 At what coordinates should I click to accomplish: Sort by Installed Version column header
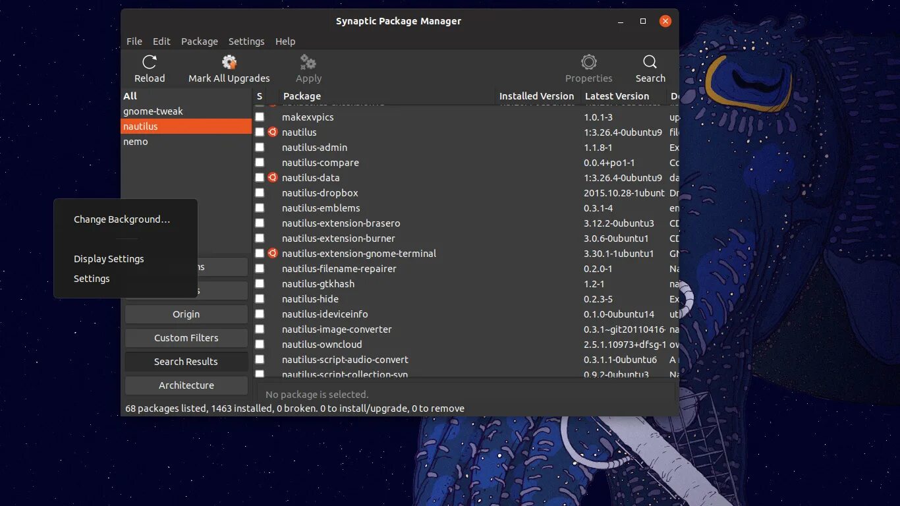538,96
